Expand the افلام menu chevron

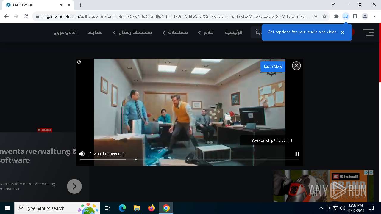(x=199, y=33)
